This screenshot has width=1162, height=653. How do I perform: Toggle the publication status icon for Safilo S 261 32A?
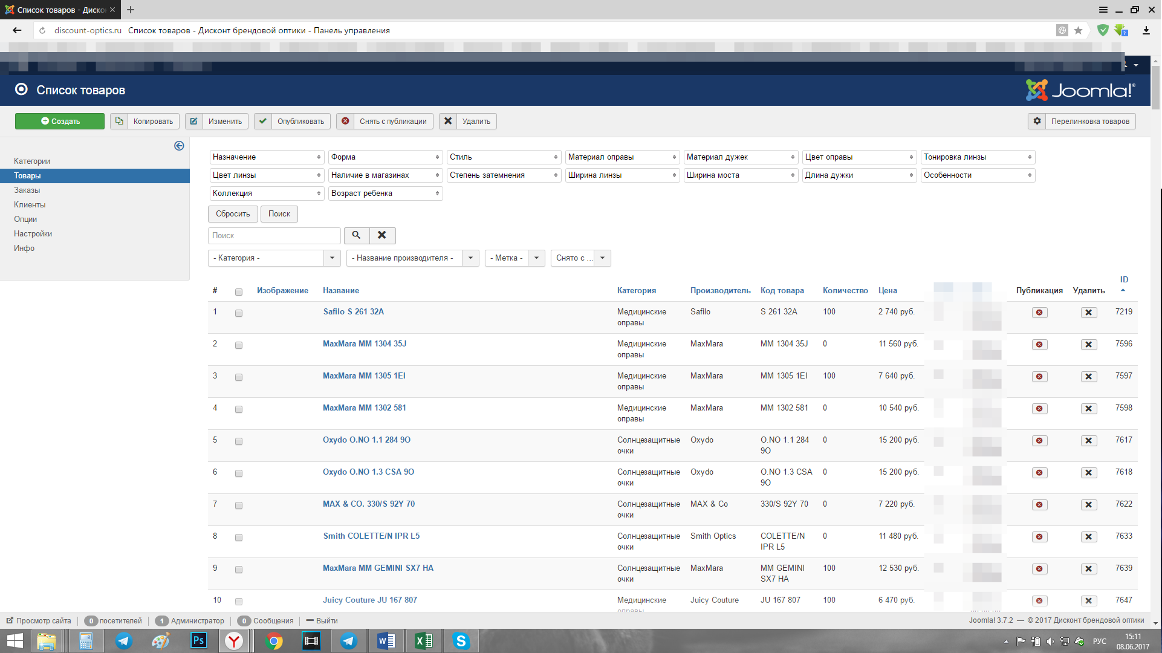coord(1039,313)
